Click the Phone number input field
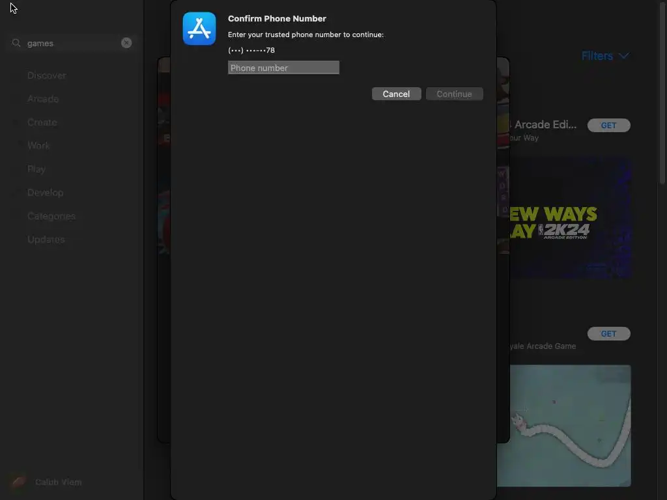Screen dimensions: 667x500 click(x=283, y=68)
